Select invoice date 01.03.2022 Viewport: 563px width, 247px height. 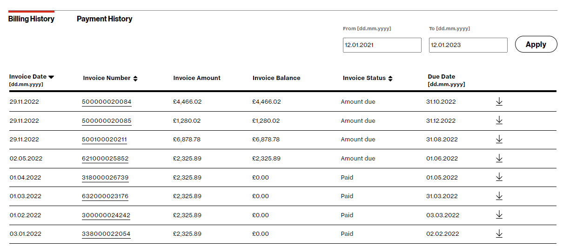[x=25, y=196]
